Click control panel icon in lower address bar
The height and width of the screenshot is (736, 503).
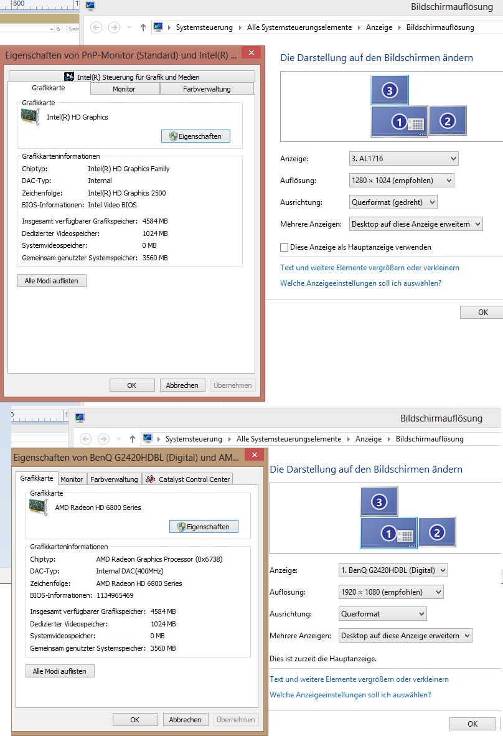148,438
